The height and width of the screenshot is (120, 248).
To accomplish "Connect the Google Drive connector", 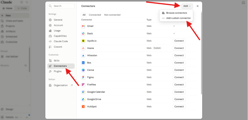I will coord(179,99).
